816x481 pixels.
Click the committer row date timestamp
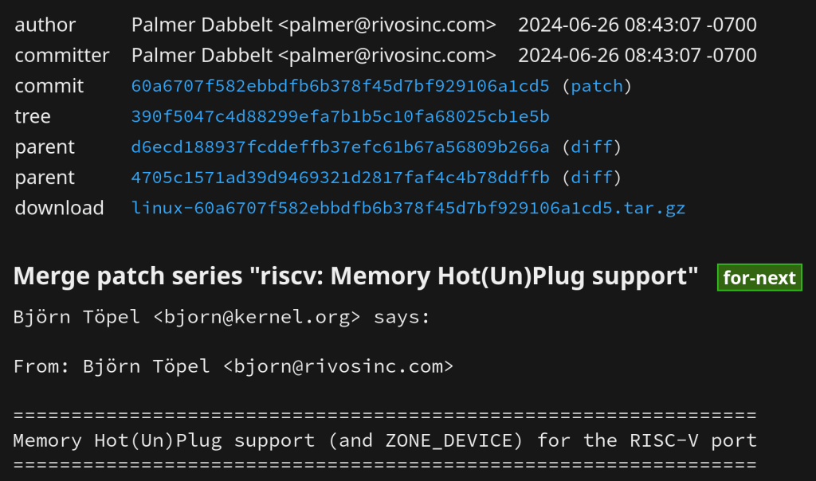click(x=637, y=56)
